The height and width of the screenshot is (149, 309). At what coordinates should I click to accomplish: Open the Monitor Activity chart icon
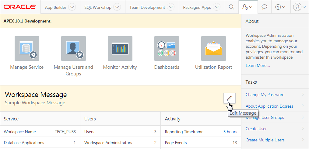click(120, 49)
